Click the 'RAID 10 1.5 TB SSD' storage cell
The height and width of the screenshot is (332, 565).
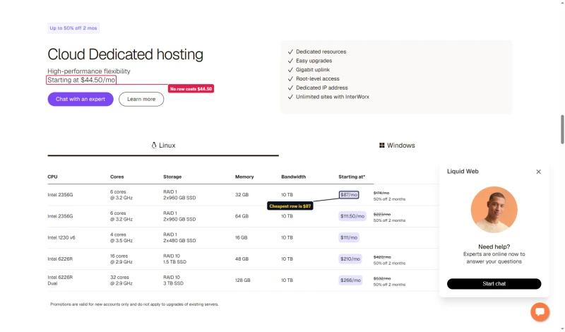[174, 259]
